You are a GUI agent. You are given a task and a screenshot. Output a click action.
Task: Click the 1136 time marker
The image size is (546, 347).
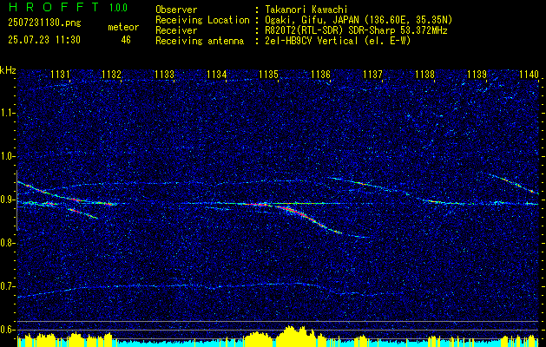(320, 75)
